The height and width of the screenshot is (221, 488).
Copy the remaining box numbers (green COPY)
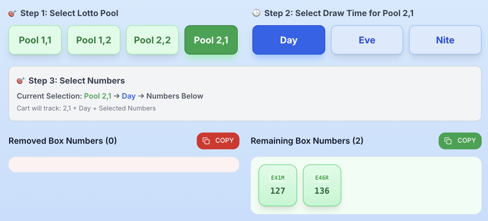(x=460, y=141)
